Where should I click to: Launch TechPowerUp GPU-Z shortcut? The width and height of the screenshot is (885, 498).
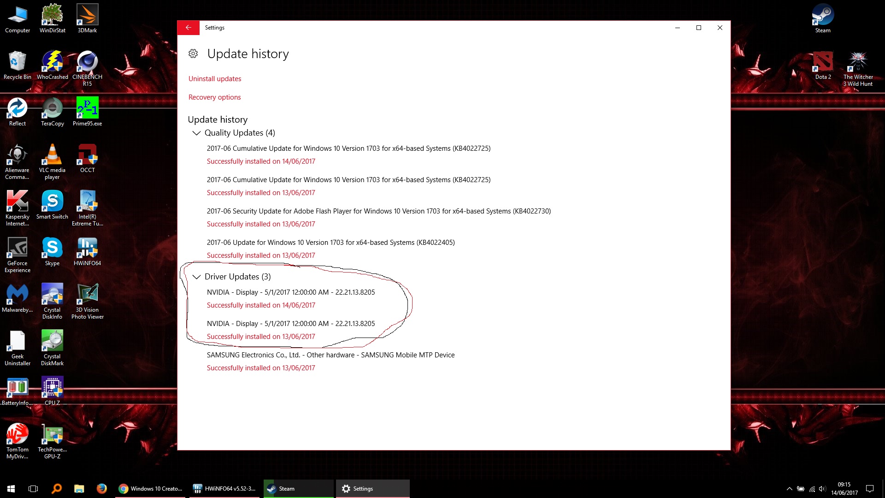[x=53, y=442]
